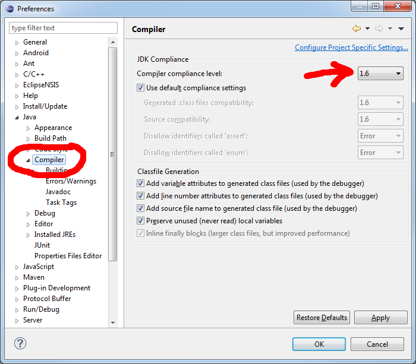Viewport: 416px width, 364px height.
Task: Open the back history dropdown arrow
Action: [x=367, y=29]
